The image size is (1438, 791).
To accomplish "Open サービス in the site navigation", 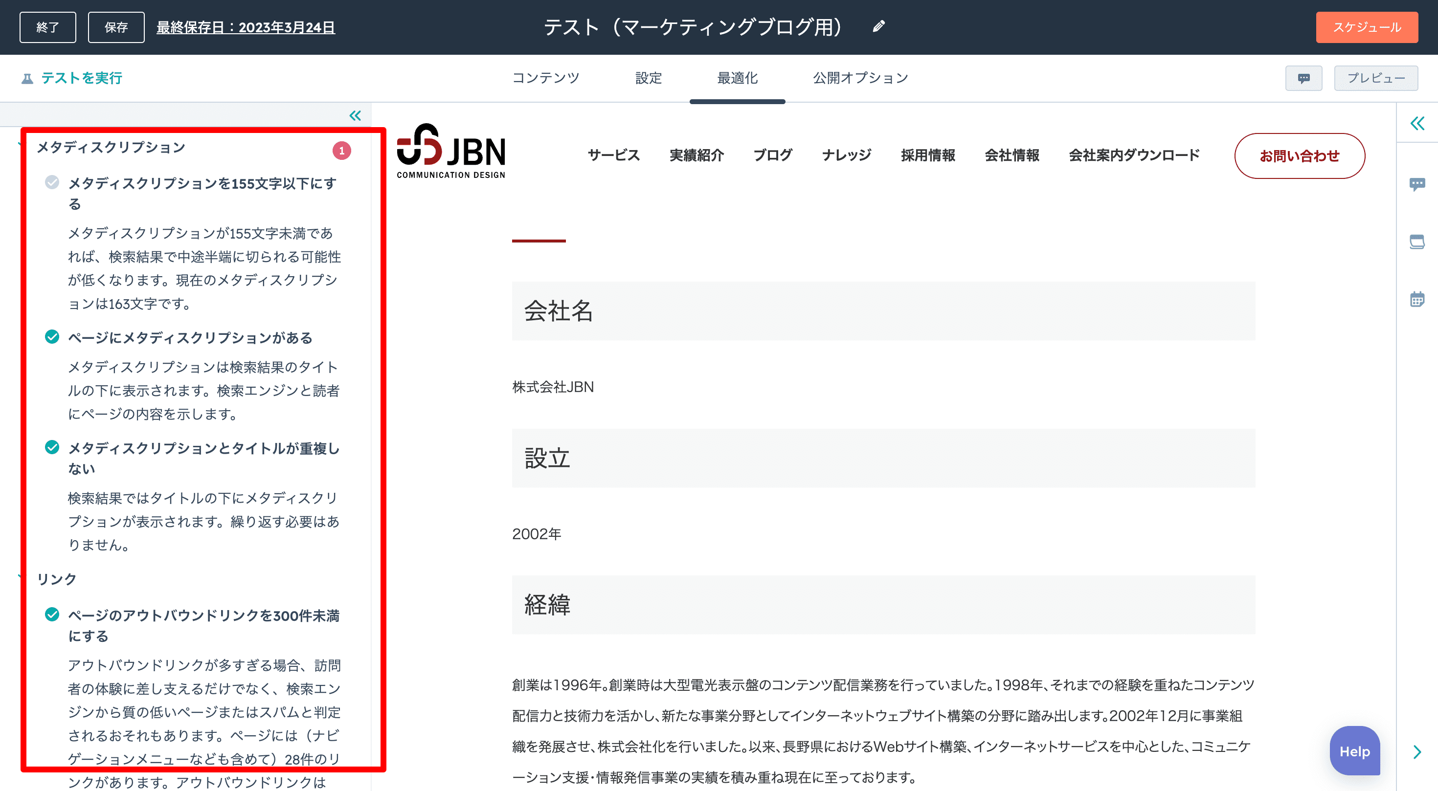I will pyautogui.click(x=613, y=155).
